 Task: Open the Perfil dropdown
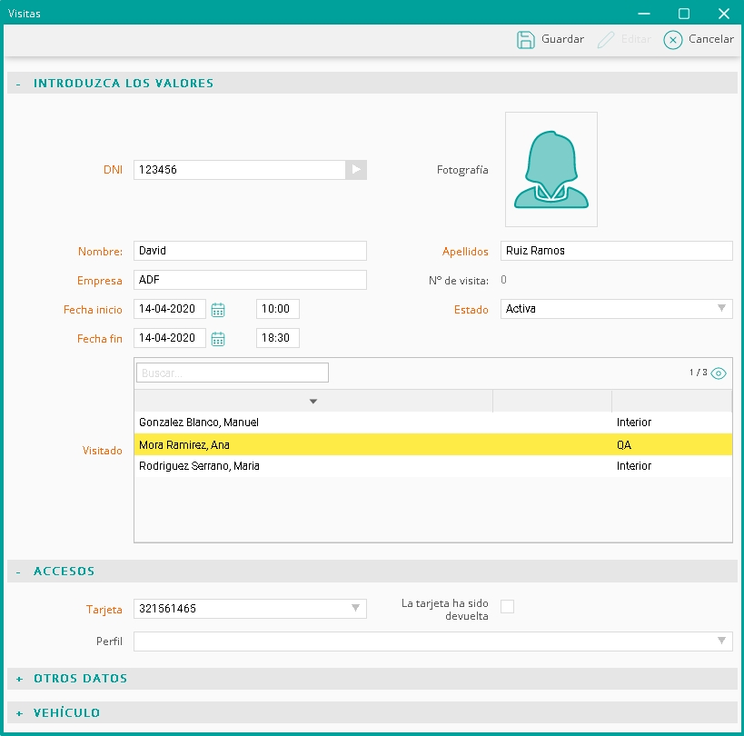(x=721, y=641)
